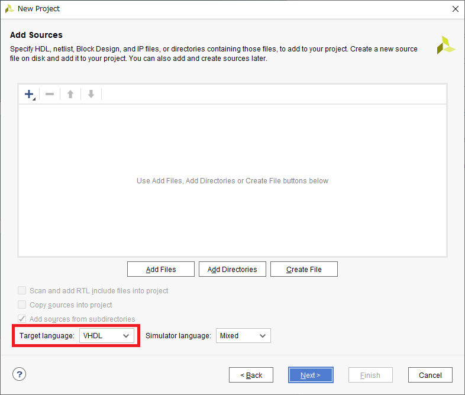Enable Scan and add RTL include files
465x395 pixels.
tap(22, 290)
